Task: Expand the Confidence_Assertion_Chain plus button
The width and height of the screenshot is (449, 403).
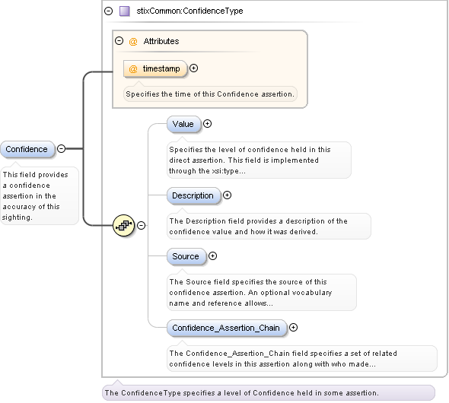Action: (293, 327)
